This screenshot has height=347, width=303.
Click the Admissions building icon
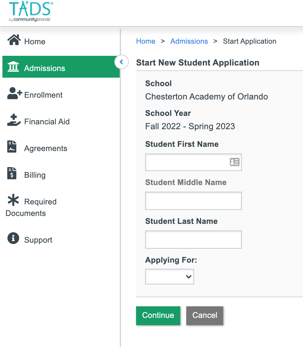point(13,67)
